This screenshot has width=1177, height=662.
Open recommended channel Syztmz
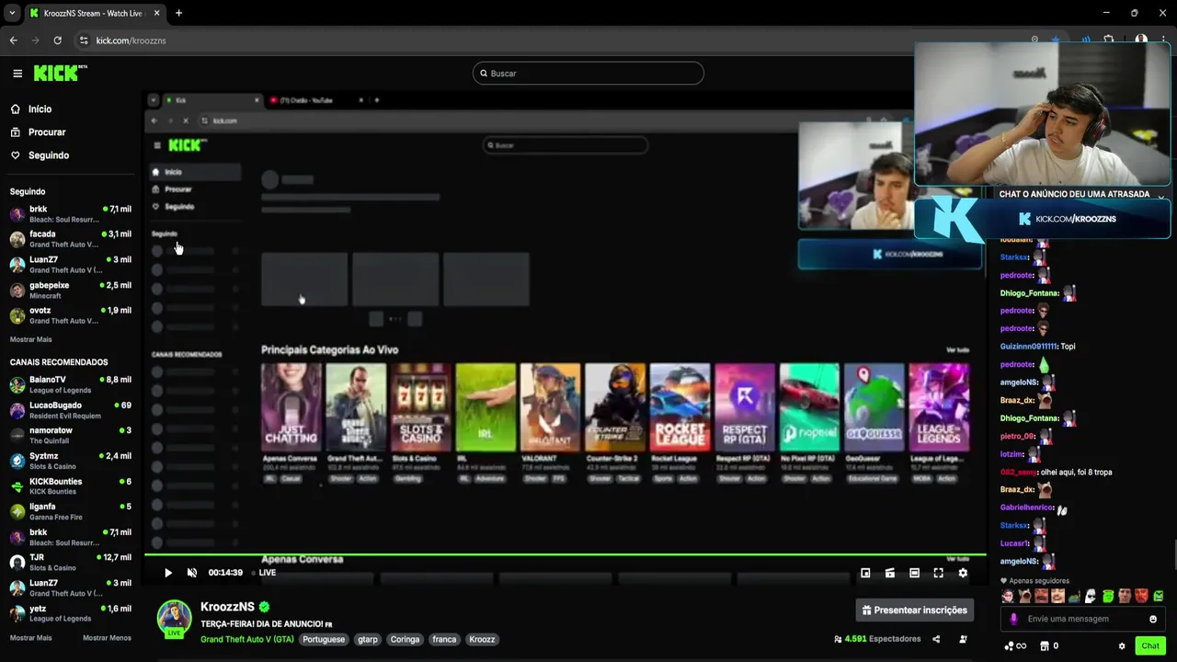71,461
